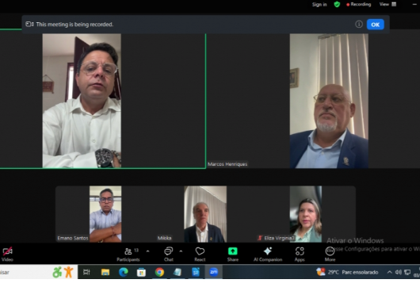Click the Sign in link
This screenshot has width=420, height=291.
(x=319, y=4)
